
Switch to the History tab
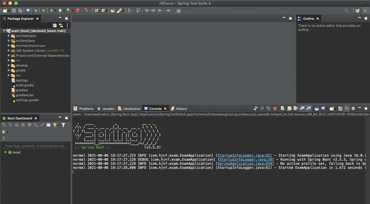click(179, 109)
